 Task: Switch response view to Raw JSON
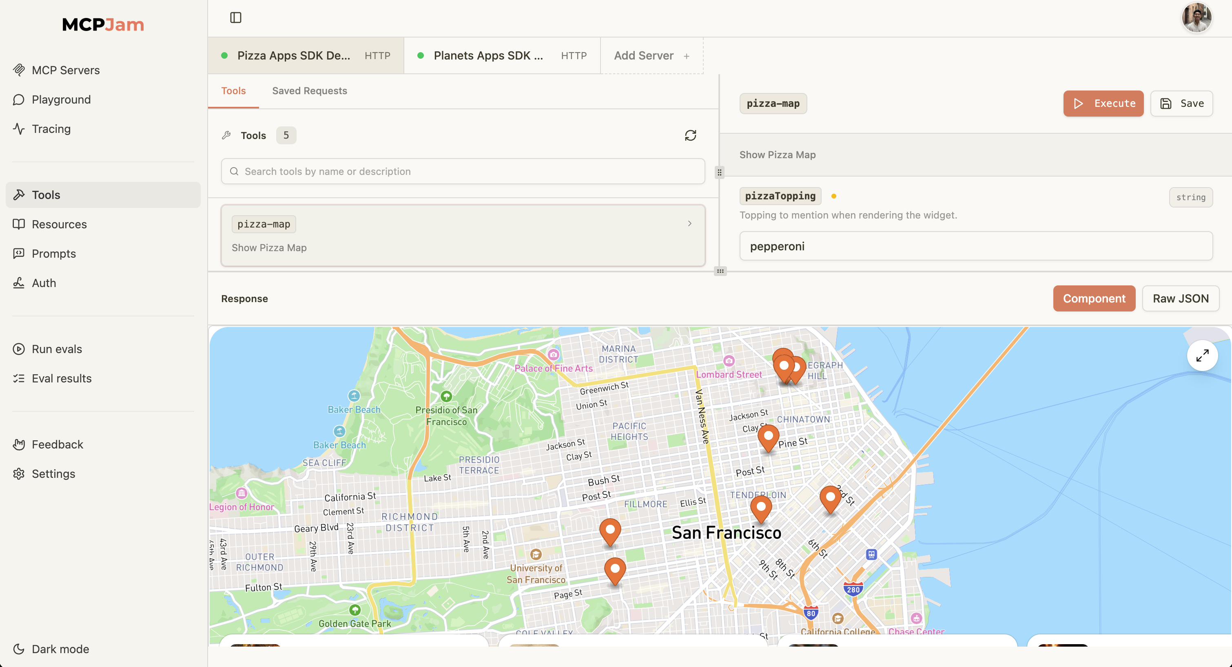point(1180,298)
